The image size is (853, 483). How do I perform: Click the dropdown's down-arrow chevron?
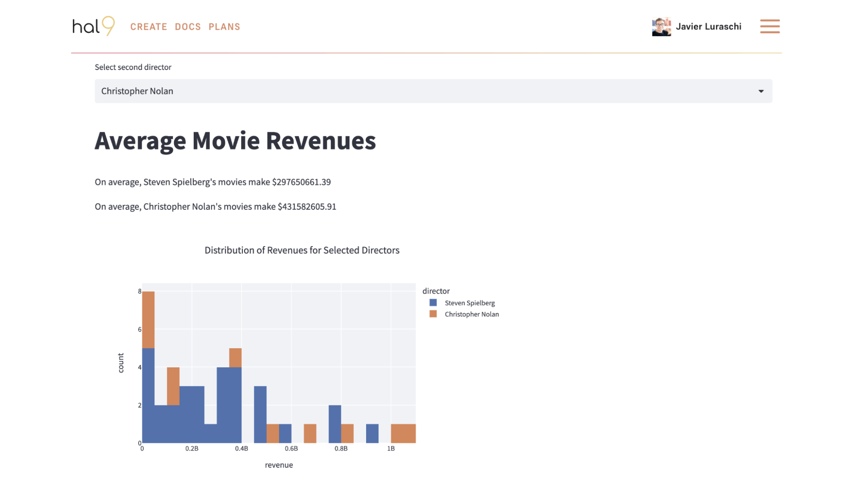[x=760, y=91]
